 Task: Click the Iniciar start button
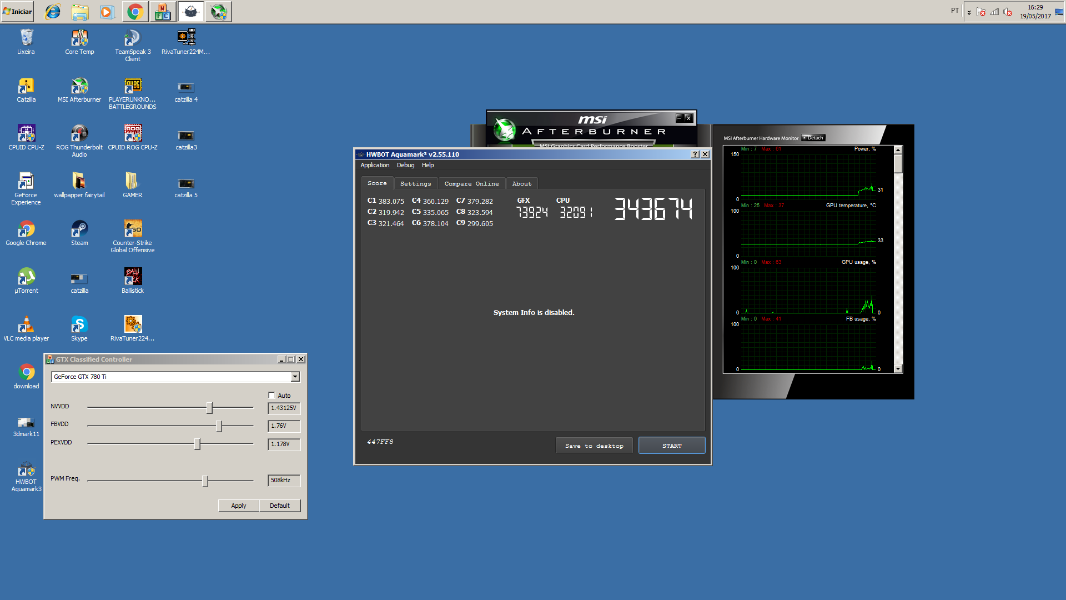click(x=17, y=12)
